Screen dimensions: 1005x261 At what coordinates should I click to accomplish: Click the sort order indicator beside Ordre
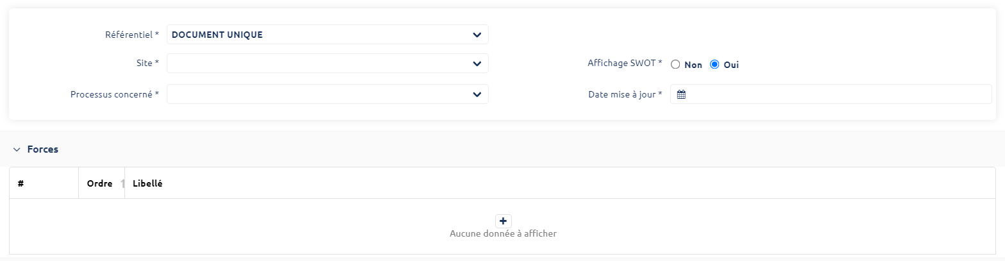pyautogui.click(x=122, y=183)
